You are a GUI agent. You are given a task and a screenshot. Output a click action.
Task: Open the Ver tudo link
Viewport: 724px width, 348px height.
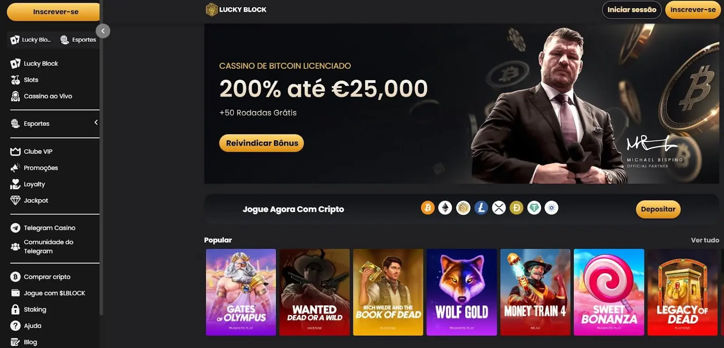pyautogui.click(x=705, y=240)
